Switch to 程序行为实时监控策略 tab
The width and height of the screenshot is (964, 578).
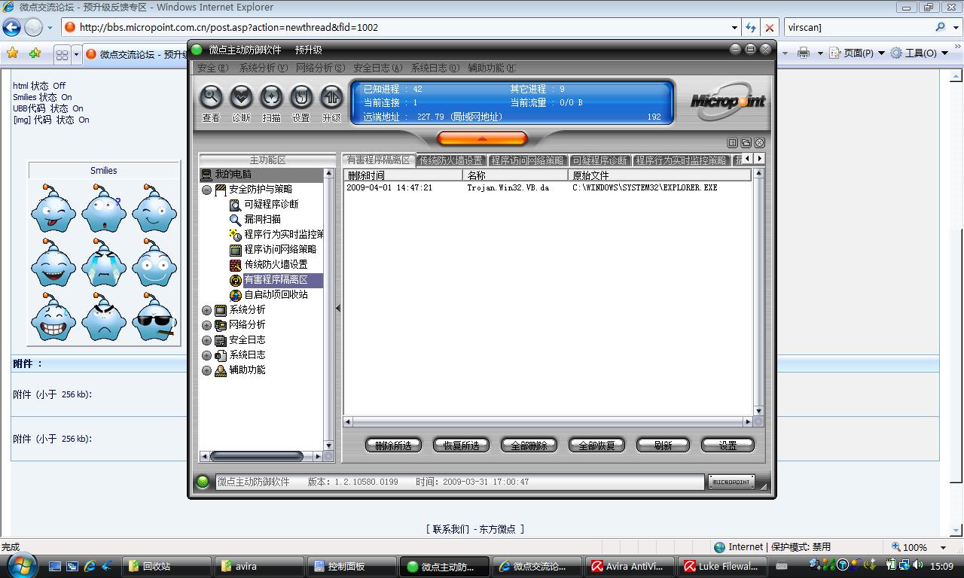(x=681, y=160)
